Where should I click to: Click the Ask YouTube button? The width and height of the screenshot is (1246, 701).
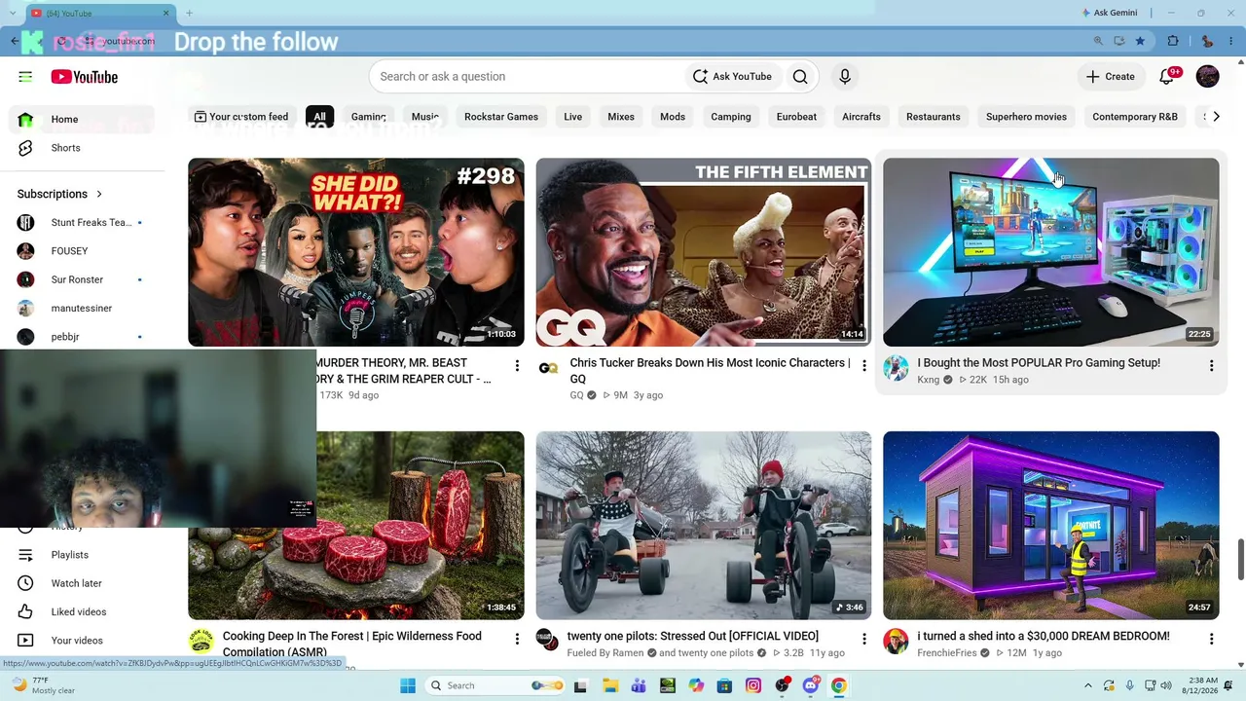[x=733, y=77]
